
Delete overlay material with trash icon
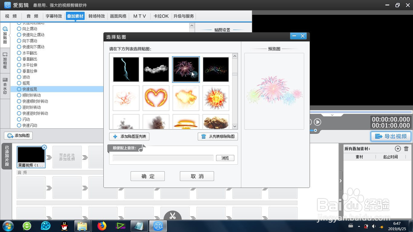406,149
